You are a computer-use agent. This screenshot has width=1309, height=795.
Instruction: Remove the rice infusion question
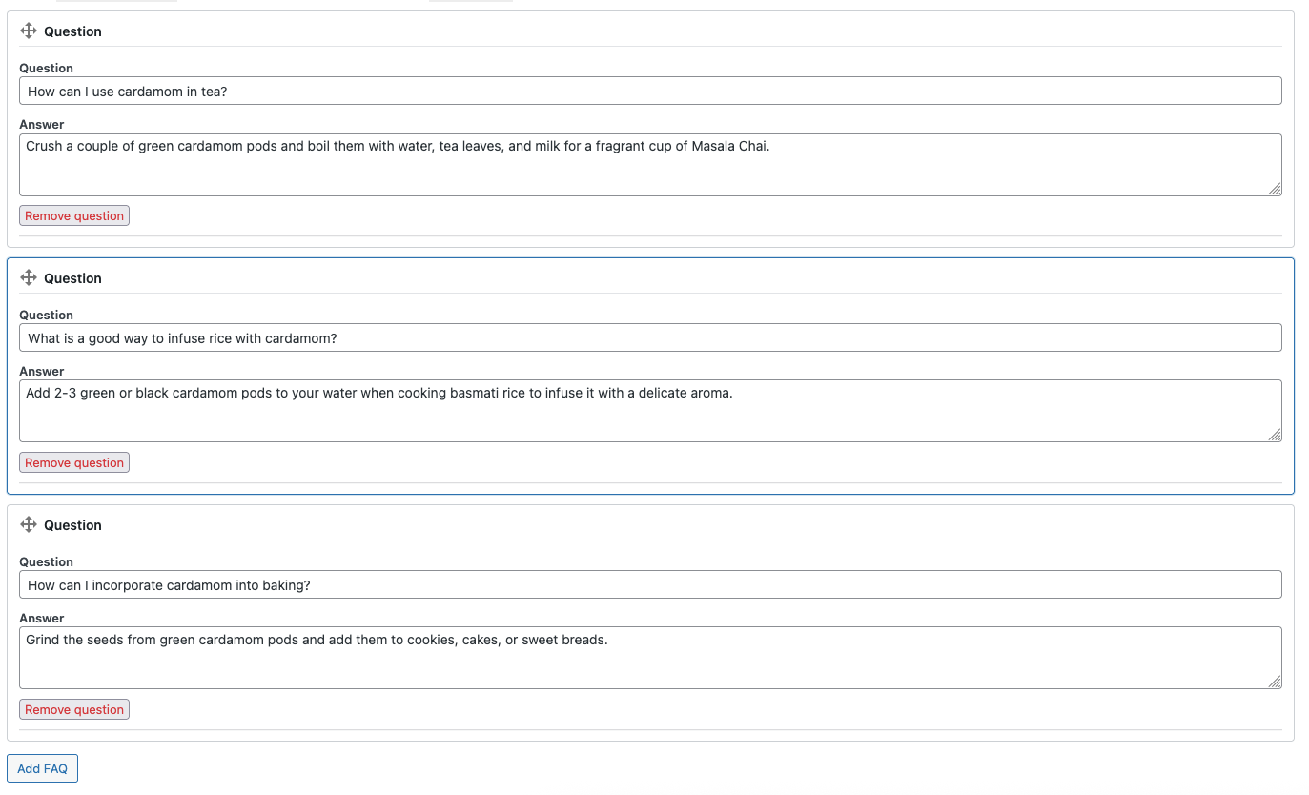73,462
